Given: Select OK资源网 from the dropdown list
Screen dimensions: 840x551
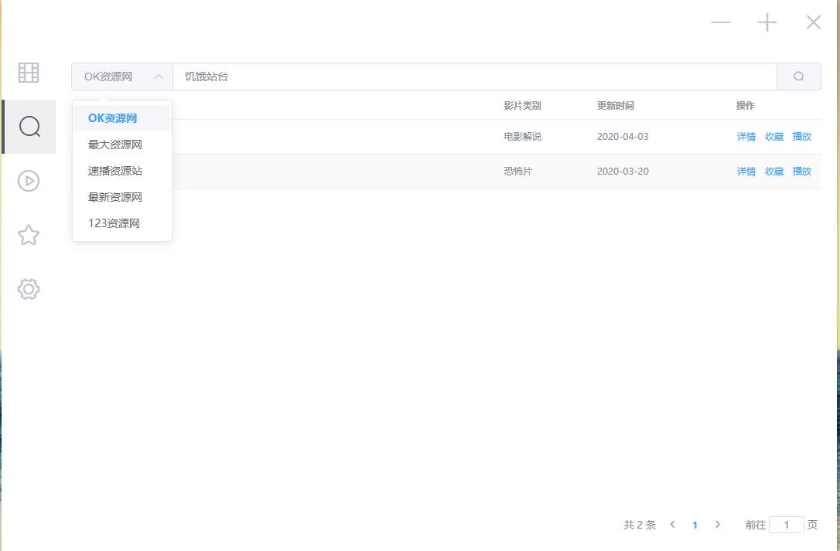Looking at the screenshot, I should click(112, 117).
